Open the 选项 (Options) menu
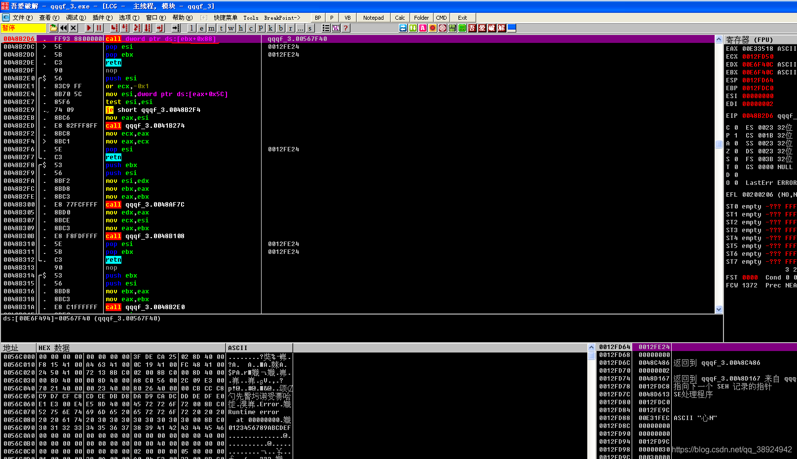Image resolution: width=797 pixels, height=459 pixels. (129, 18)
